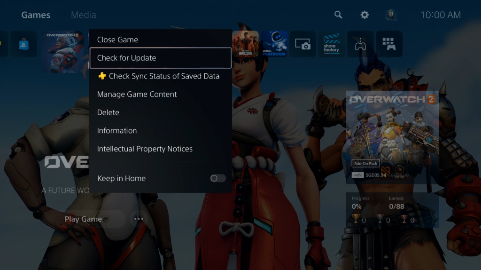
Task: Launch Astro's Playroom tile
Action: pos(274,44)
